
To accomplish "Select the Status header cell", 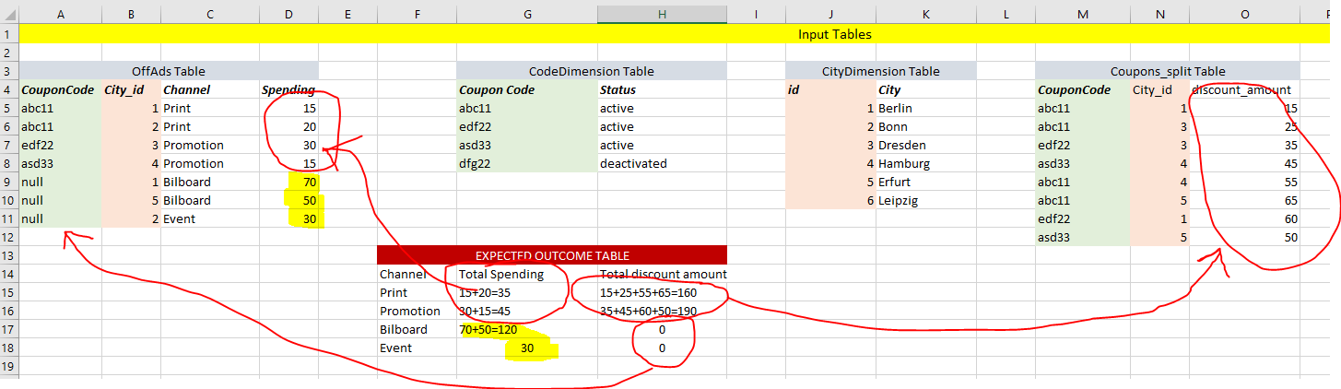I will click(x=662, y=89).
